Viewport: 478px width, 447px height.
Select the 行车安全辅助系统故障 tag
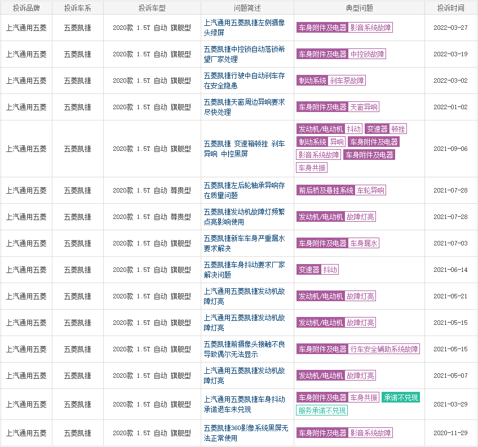(x=384, y=349)
